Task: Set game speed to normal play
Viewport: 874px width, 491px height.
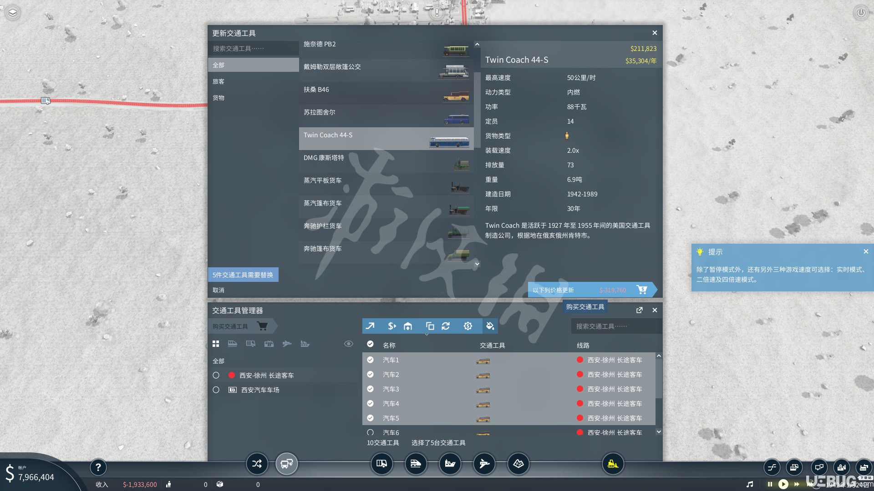Action: tap(783, 484)
